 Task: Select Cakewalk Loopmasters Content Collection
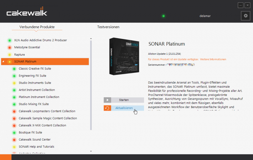47,111
